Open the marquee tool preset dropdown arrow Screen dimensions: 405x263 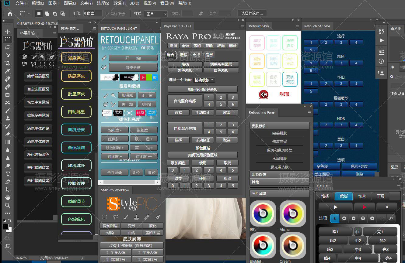(29, 14)
